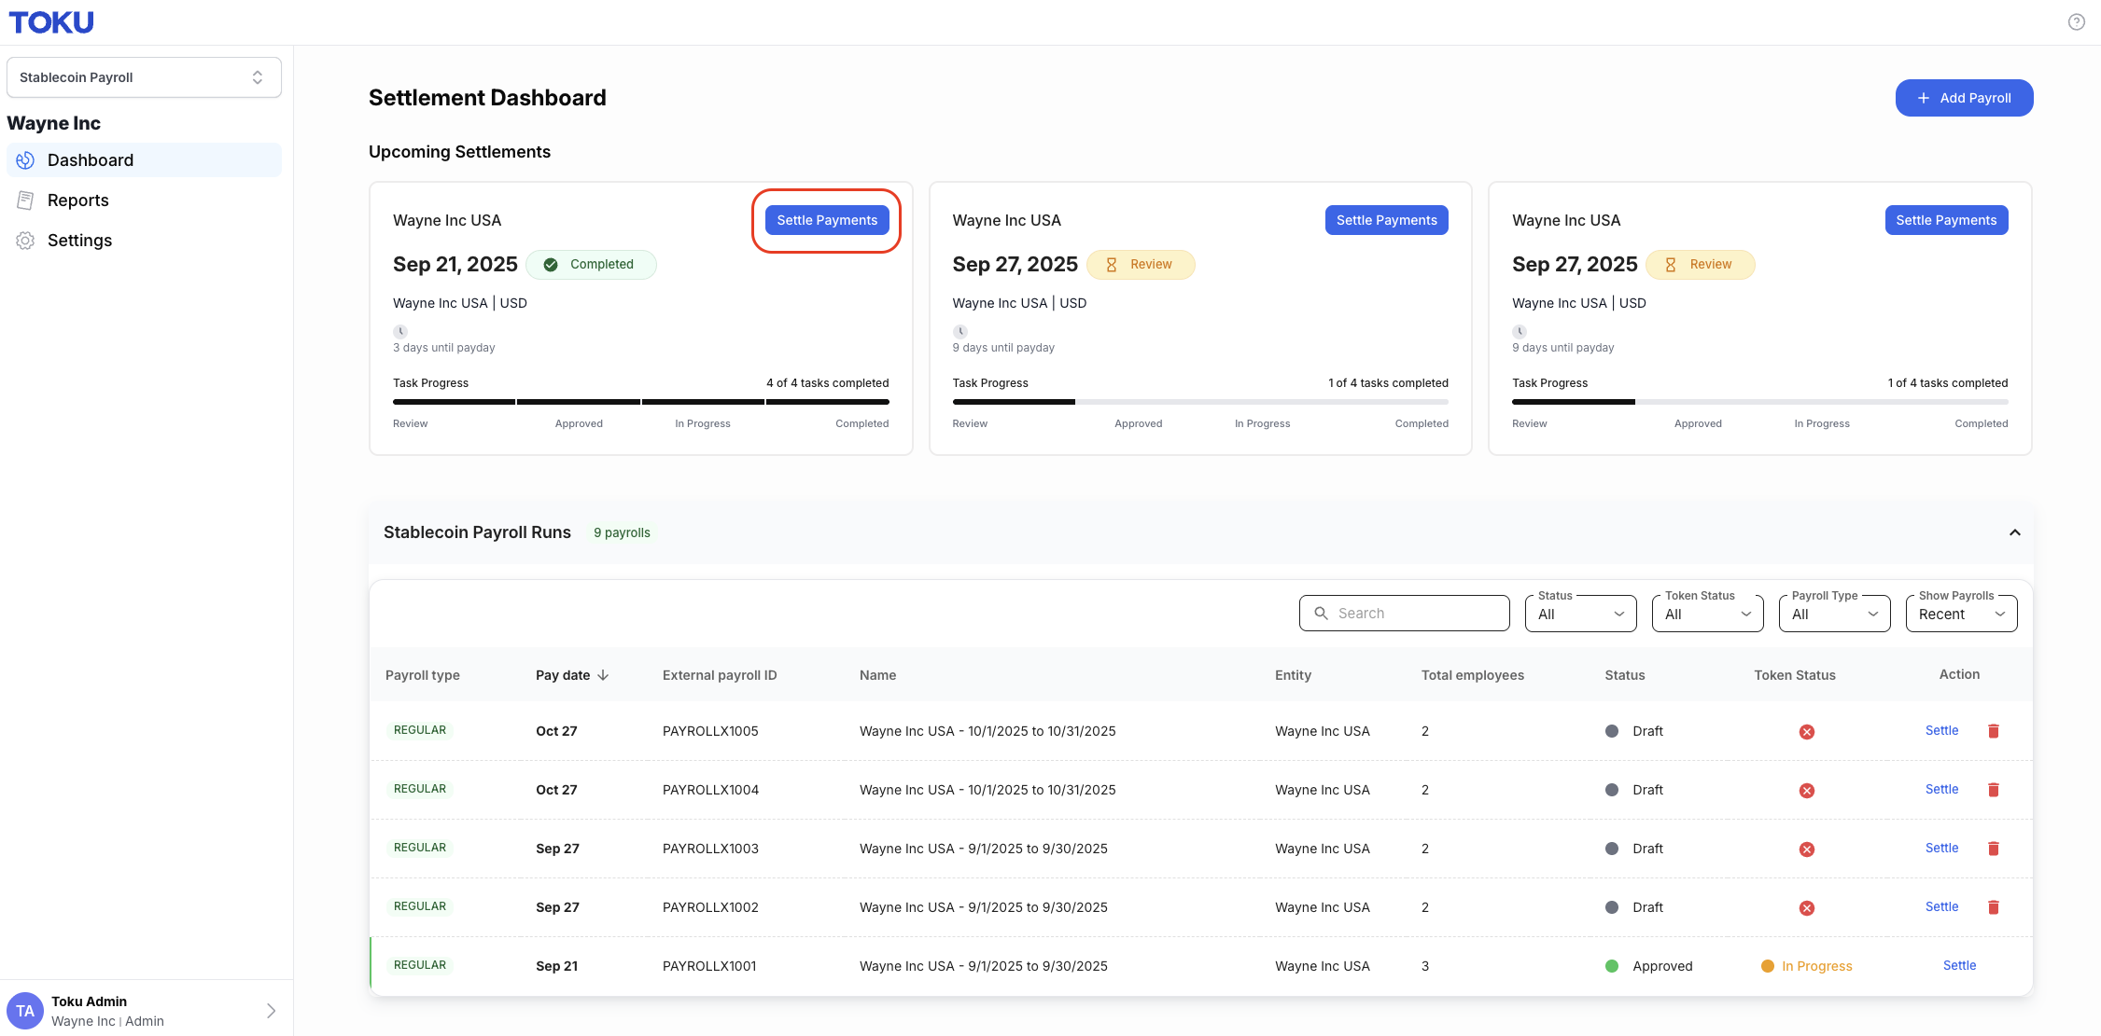
Task: Click Settle link for PAYROLLX1004
Action: [1941, 789]
